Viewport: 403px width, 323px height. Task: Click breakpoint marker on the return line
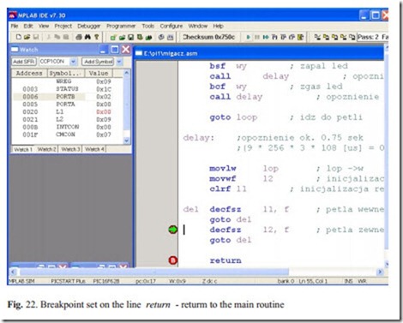(x=172, y=260)
